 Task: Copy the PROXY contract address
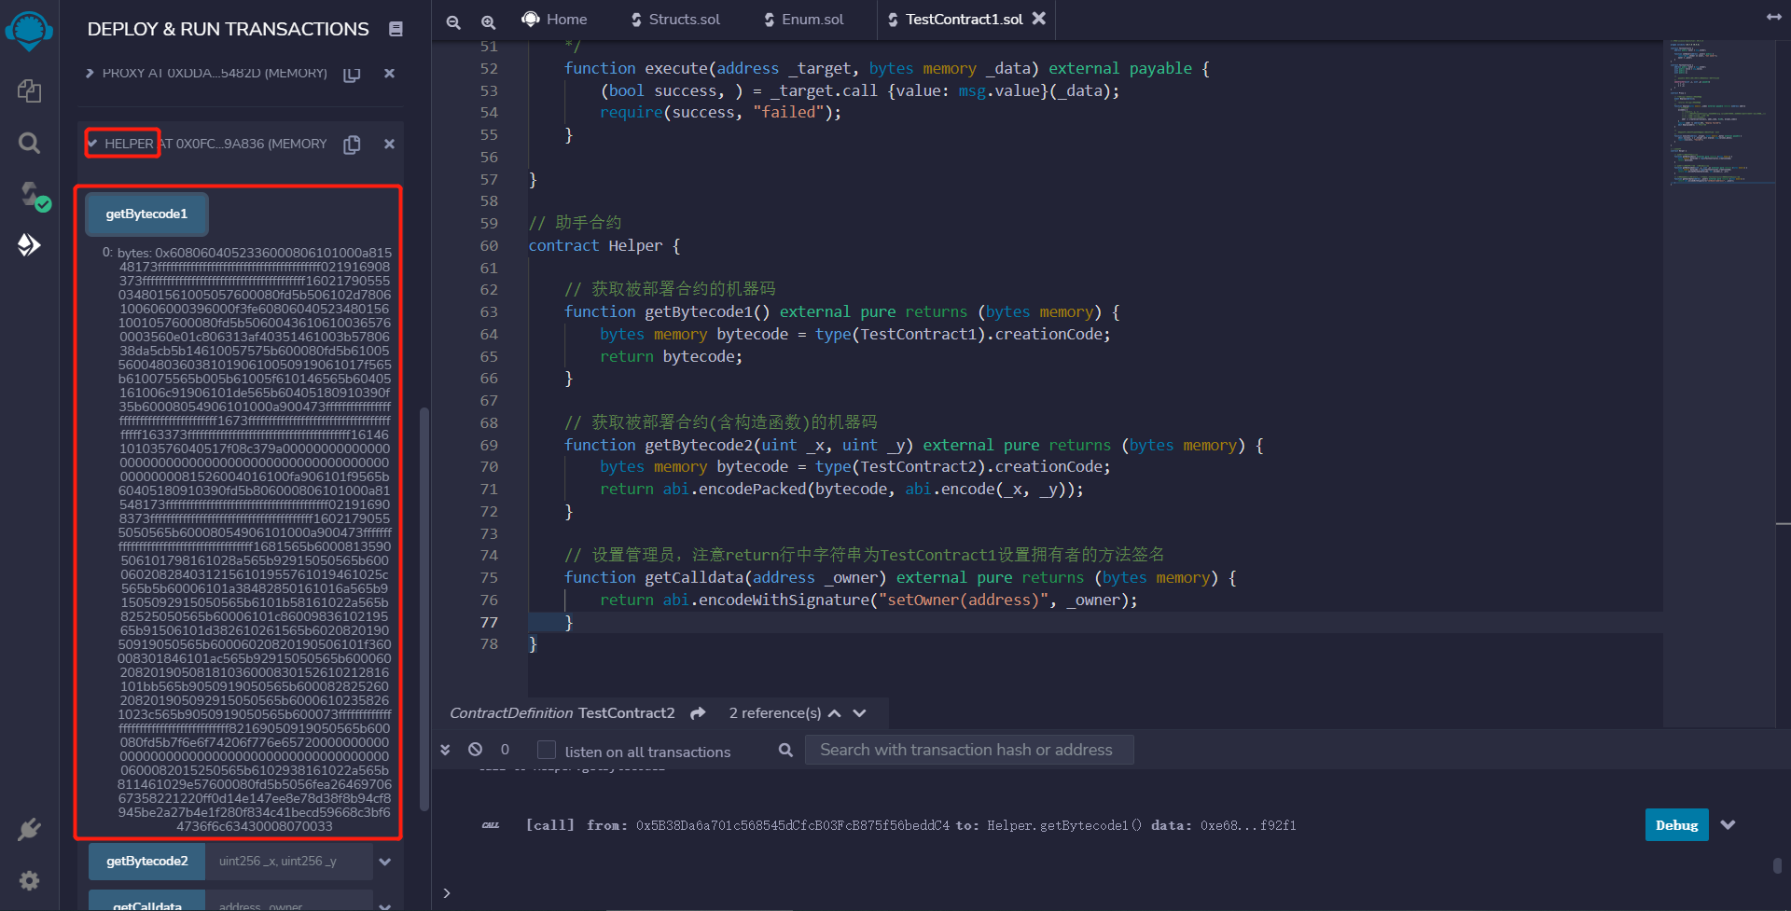pos(352,74)
